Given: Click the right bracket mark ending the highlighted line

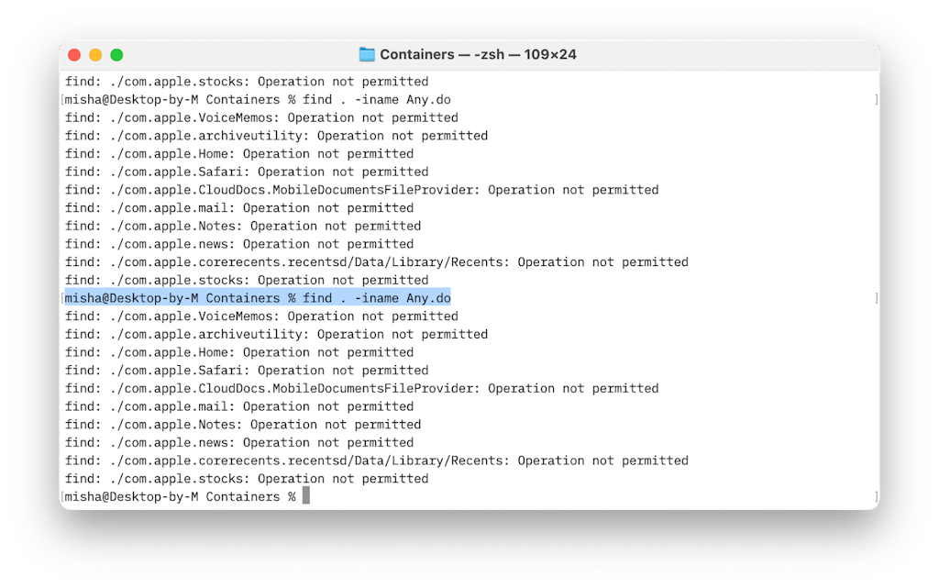Looking at the screenshot, I should pyautogui.click(x=876, y=298).
